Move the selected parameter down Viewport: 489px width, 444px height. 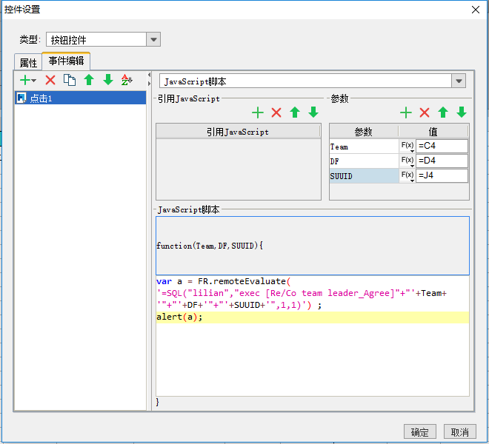[x=462, y=112]
